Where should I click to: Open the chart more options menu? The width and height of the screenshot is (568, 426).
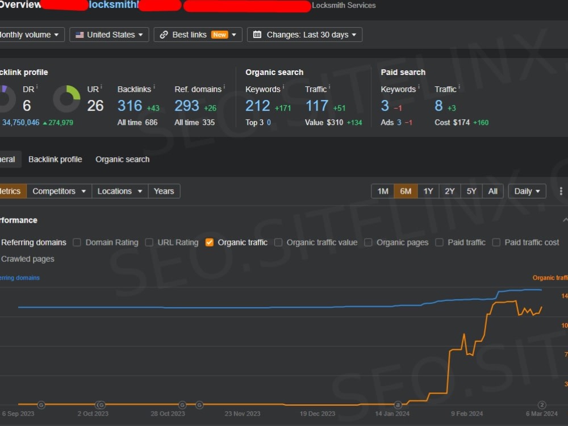coord(561,191)
